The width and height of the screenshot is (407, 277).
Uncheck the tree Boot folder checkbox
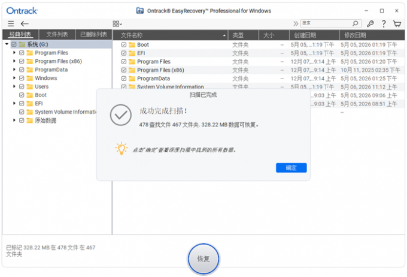pyautogui.click(x=22, y=95)
